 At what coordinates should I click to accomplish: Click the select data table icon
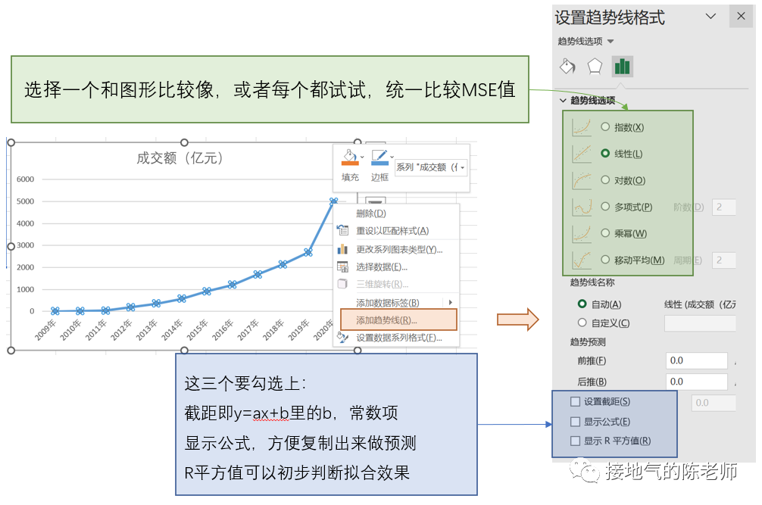(342, 267)
